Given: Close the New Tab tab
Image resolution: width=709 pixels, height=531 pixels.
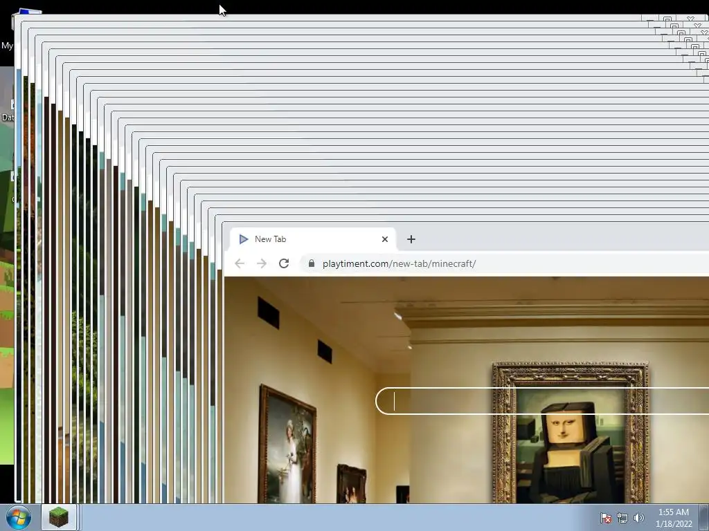Looking at the screenshot, I should (x=385, y=239).
